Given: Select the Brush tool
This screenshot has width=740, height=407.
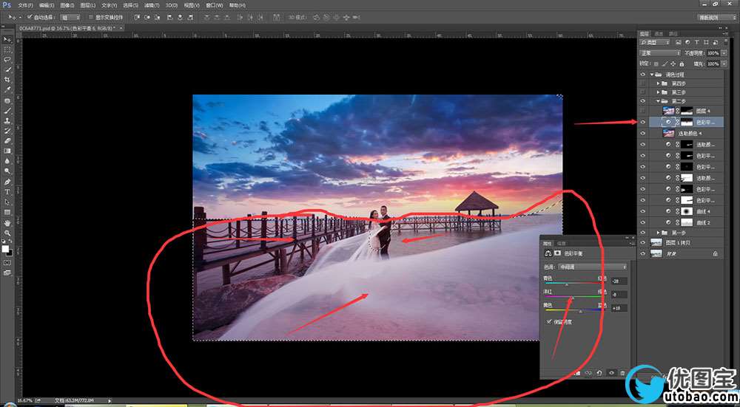Looking at the screenshot, I should 7,112.
